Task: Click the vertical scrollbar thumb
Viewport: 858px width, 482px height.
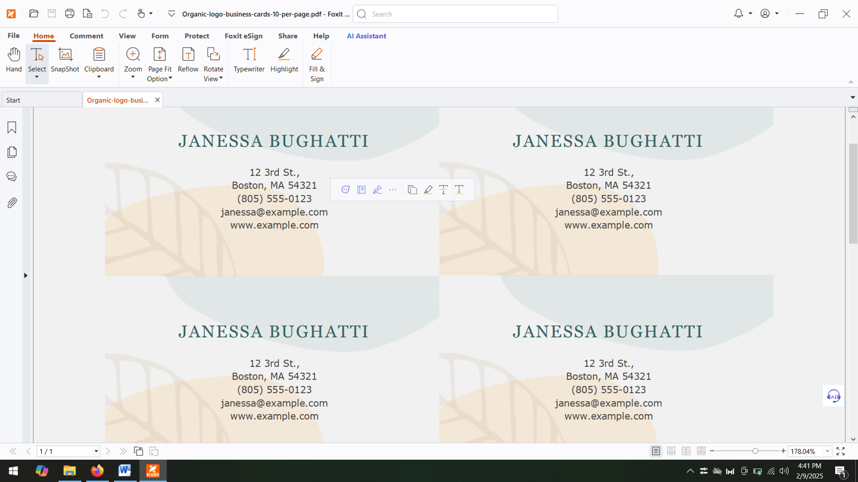Action: tap(853, 194)
